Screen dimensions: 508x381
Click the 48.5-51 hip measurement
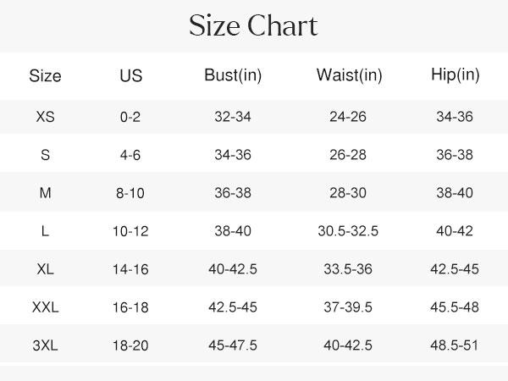point(455,346)
